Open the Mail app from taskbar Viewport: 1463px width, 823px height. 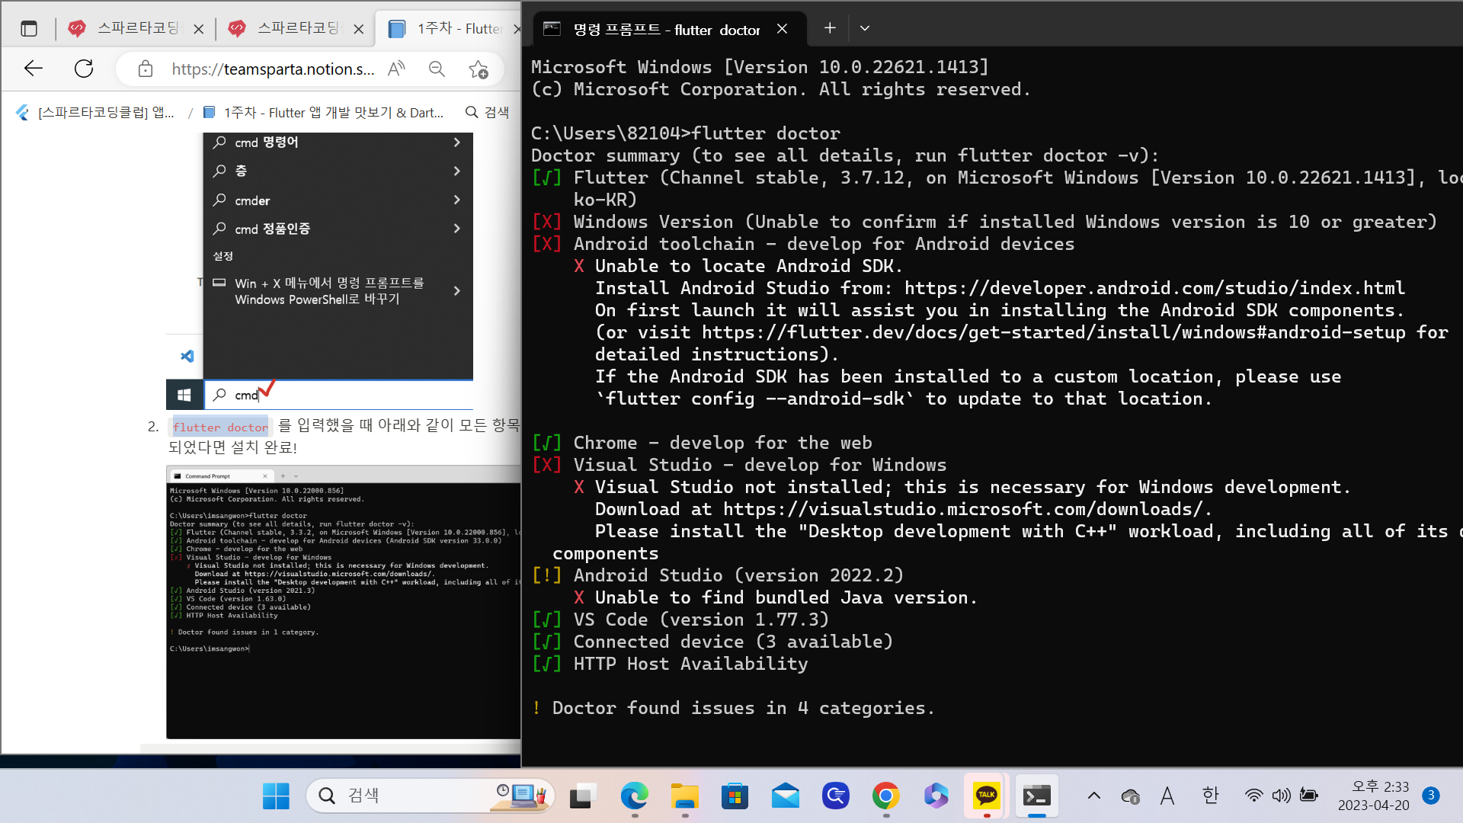pyautogui.click(x=785, y=796)
